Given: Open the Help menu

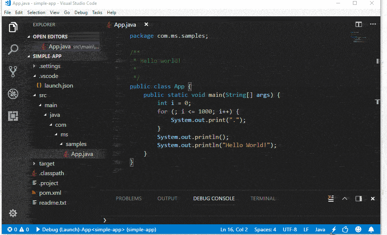Looking at the screenshot, I should [111, 13].
